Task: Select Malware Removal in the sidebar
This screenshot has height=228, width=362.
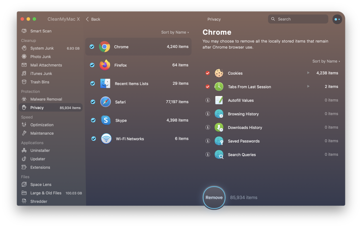Action: [46, 99]
